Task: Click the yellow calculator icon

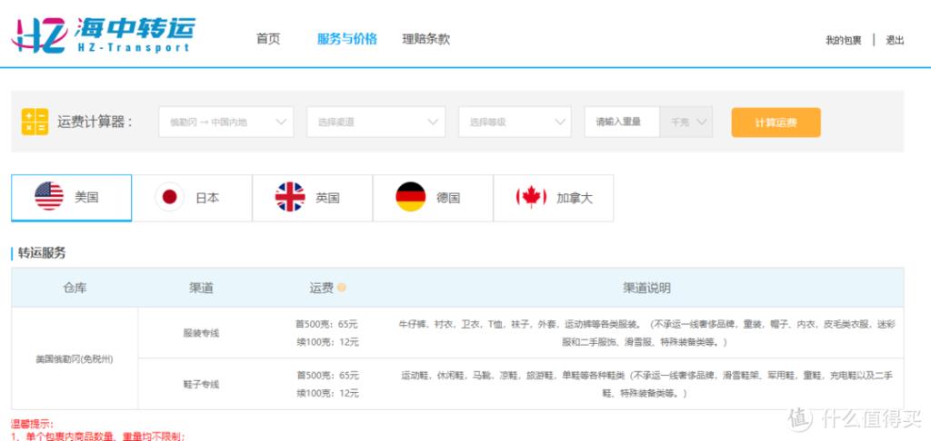Action: [35, 122]
